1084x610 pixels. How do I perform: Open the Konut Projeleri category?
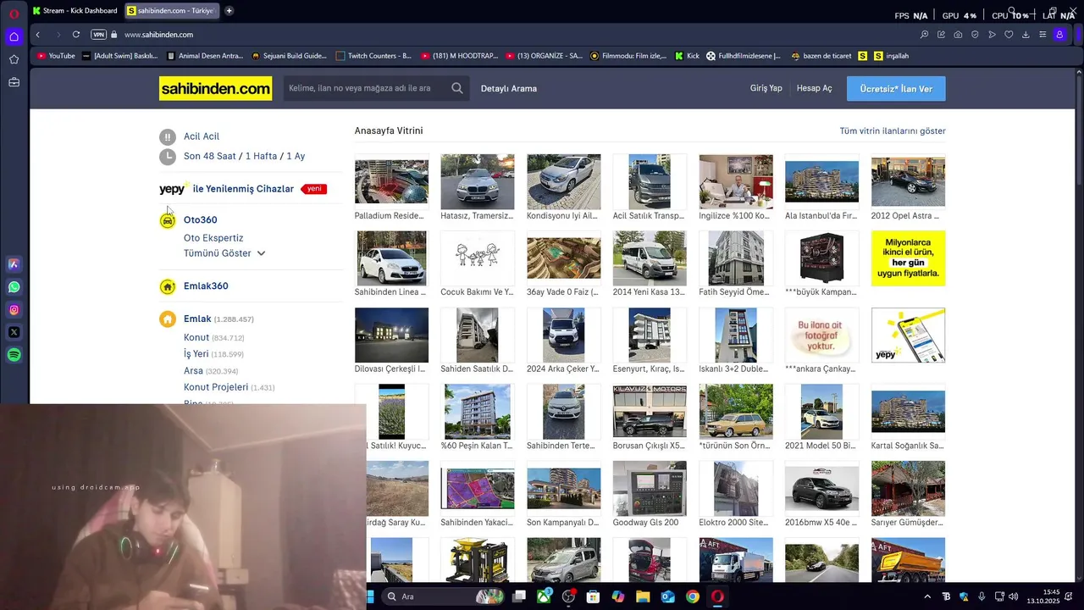216,387
